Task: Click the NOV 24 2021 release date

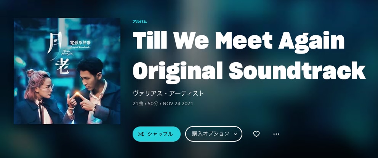Action: pyautogui.click(x=178, y=104)
